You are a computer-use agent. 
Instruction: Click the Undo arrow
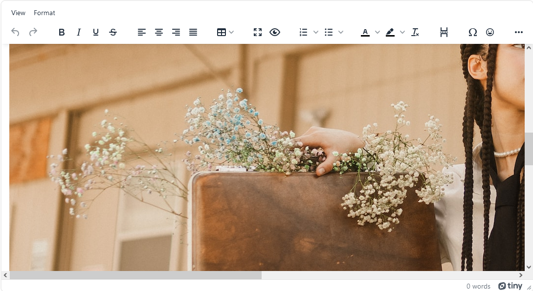point(15,32)
